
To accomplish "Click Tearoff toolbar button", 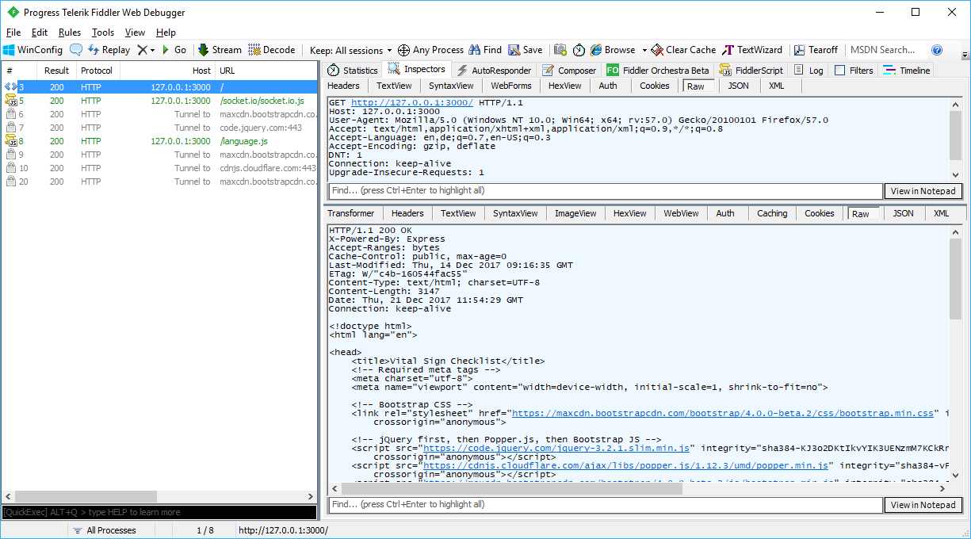I will coord(816,50).
